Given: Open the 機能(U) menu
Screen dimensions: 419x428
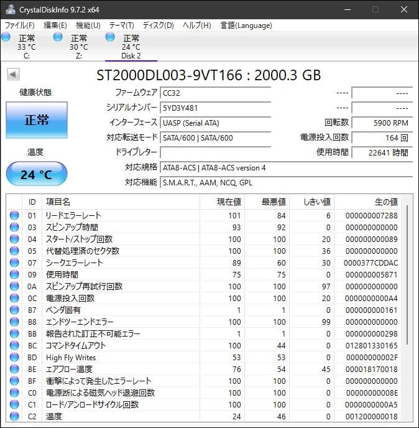Looking at the screenshot, I should pyautogui.click(x=88, y=26).
